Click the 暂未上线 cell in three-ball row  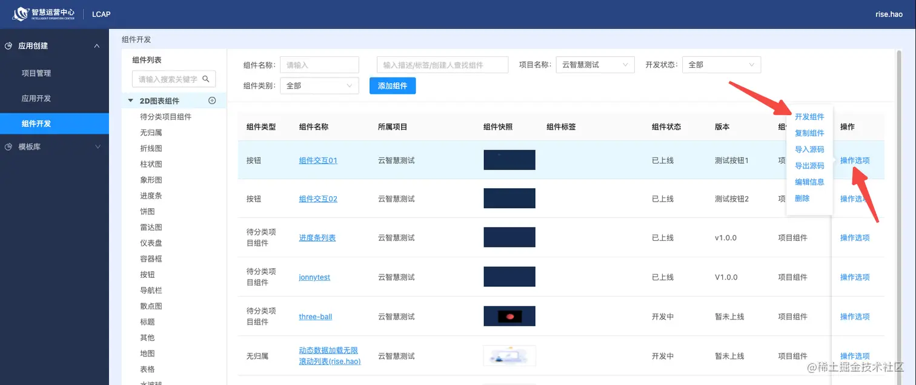tap(729, 317)
